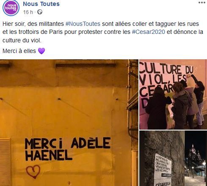Open the #Cesar2020 hashtag
Screen dimensions: 207x186
[149, 32]
